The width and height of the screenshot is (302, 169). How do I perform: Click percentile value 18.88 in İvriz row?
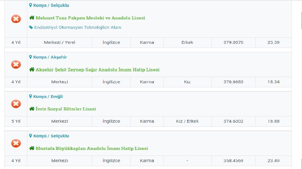pos(273,121)
